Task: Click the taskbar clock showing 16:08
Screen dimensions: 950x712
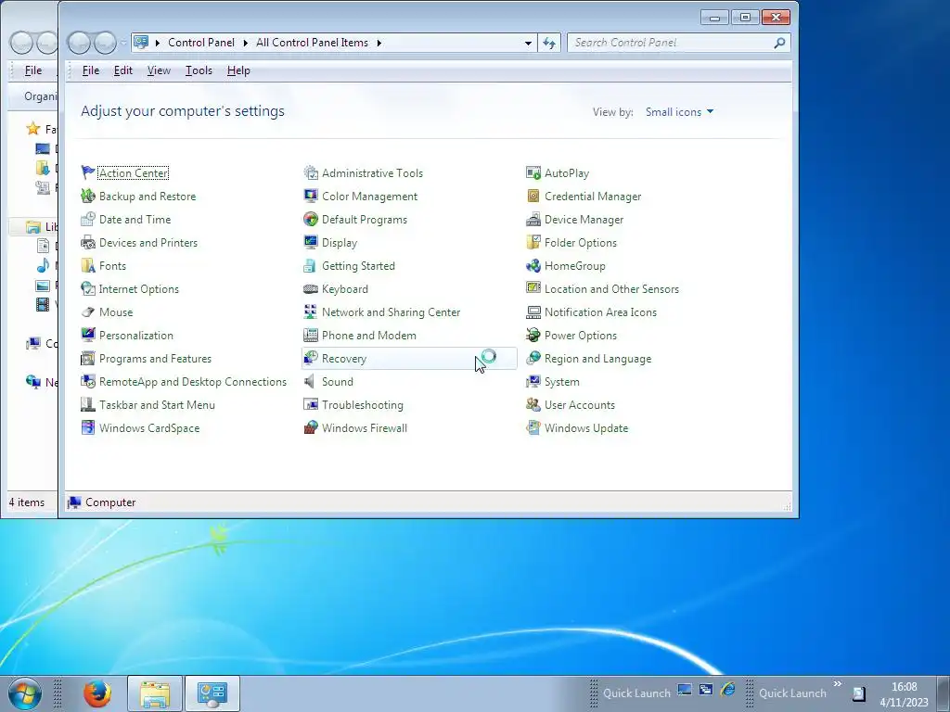Action: (904, 687)
